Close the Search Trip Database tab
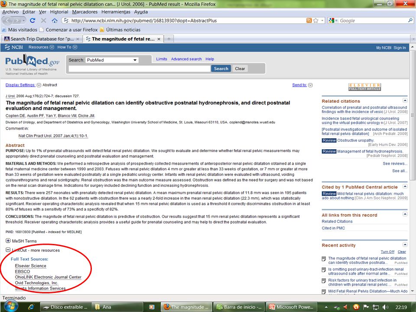 78,39
